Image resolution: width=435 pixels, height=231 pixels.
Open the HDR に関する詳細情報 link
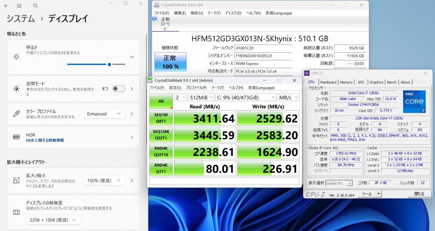(x=45, y=141)
